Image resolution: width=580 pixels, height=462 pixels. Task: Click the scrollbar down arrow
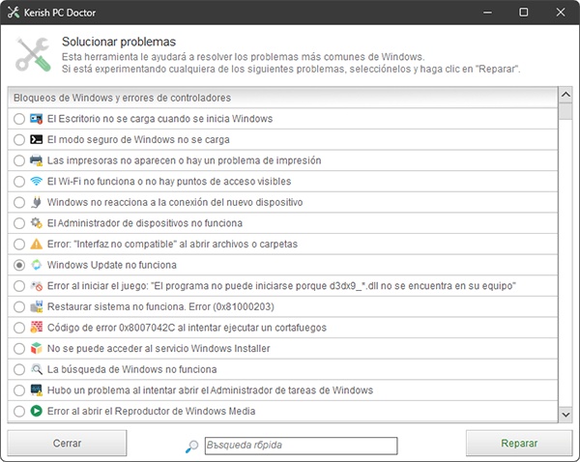(x=565, y=415)
